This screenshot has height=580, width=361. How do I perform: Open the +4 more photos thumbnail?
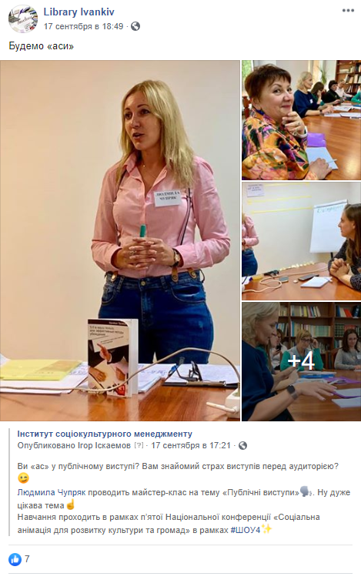[x=302, y=362]
